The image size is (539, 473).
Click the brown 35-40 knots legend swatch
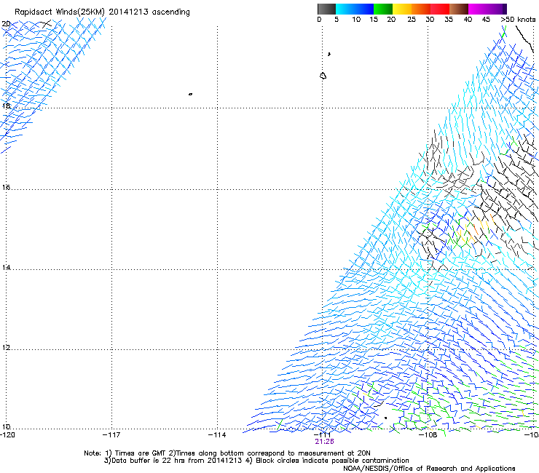point(459,9)
